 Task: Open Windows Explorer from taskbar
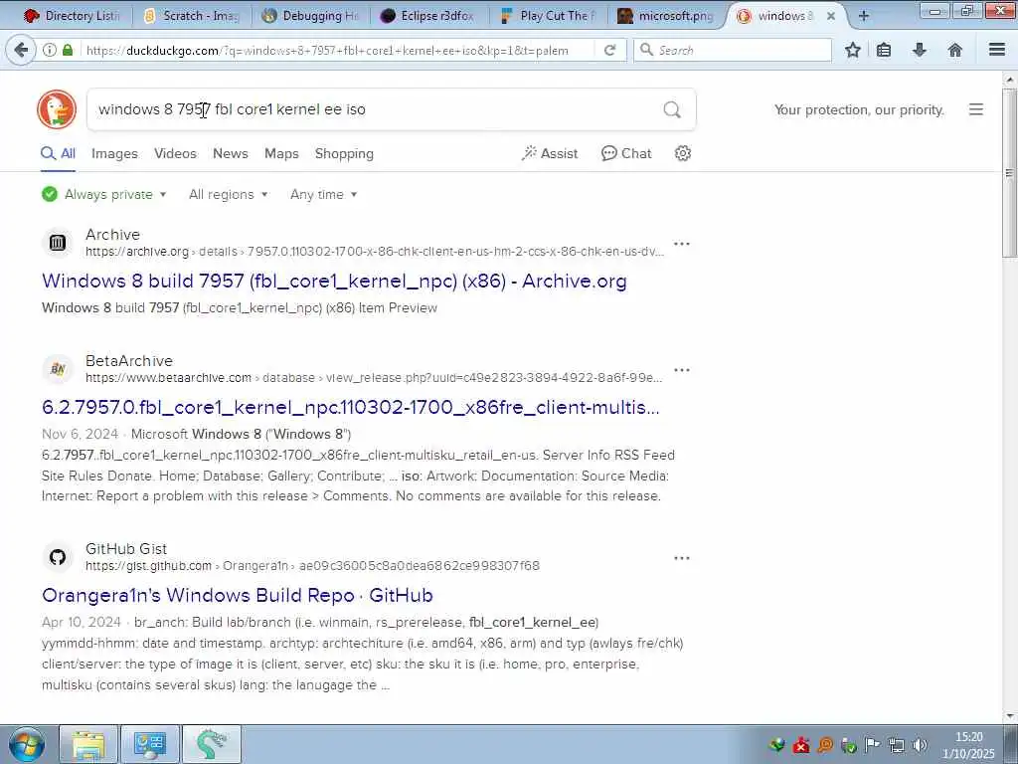click(88, 744)
